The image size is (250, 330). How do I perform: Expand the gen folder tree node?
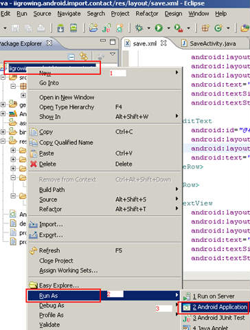(3, 104)
